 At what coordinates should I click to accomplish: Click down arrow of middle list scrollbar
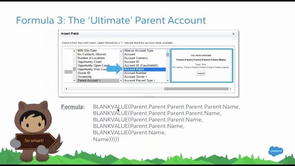coord(121,81)
